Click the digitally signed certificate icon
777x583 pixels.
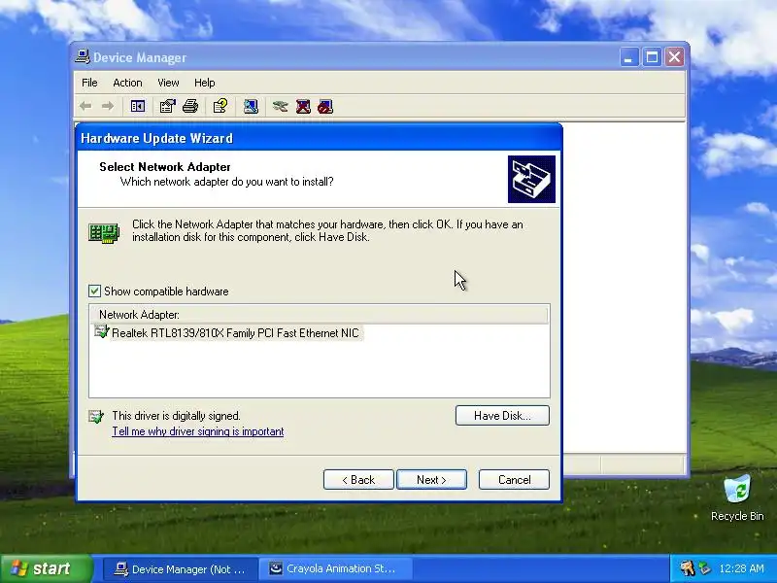point(96,417)
